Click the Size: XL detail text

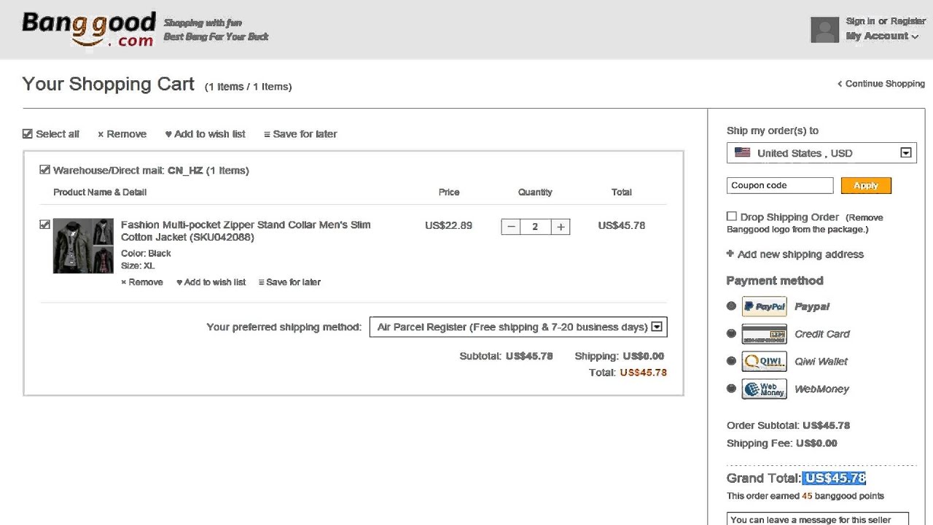pos(138,266)
